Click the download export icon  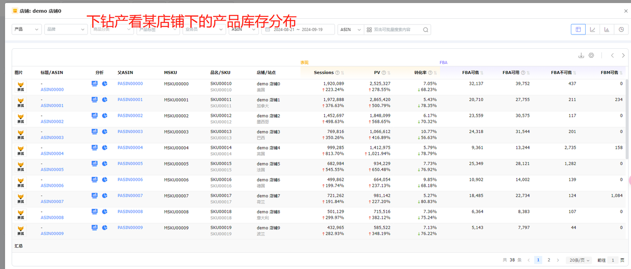[x=581, y=56]
